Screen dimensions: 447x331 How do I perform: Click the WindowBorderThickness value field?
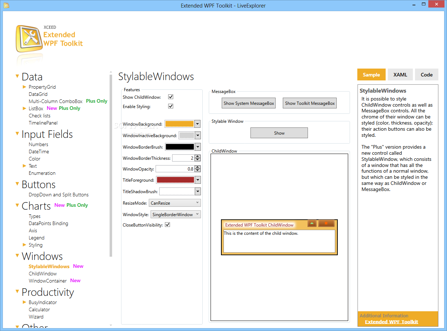pyautogui.click(x=183, y=158)
